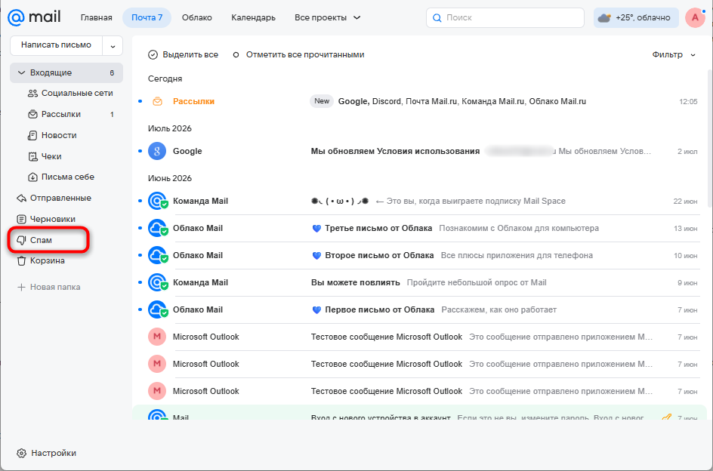This screenshot has width=713, height=471.
Task: Click the Черновики folder icon
Action: click(x=21, y=219)
